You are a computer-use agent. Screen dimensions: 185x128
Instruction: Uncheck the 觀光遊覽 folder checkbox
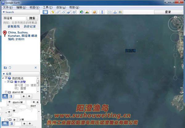[8, 82]
